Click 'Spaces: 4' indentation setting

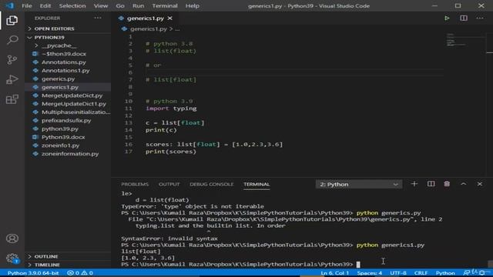coord(370,273)
